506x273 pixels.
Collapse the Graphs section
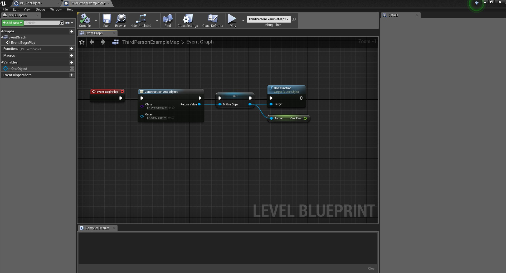(x=2, y=31)
